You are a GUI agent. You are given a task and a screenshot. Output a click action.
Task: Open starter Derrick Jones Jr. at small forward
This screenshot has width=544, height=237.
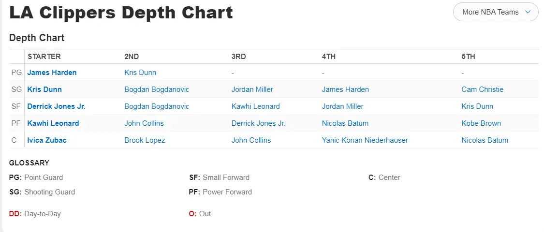(x=57, y=106)
